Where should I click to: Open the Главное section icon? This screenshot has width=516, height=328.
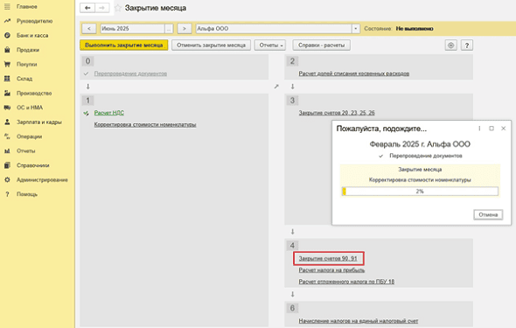point(7,7)
